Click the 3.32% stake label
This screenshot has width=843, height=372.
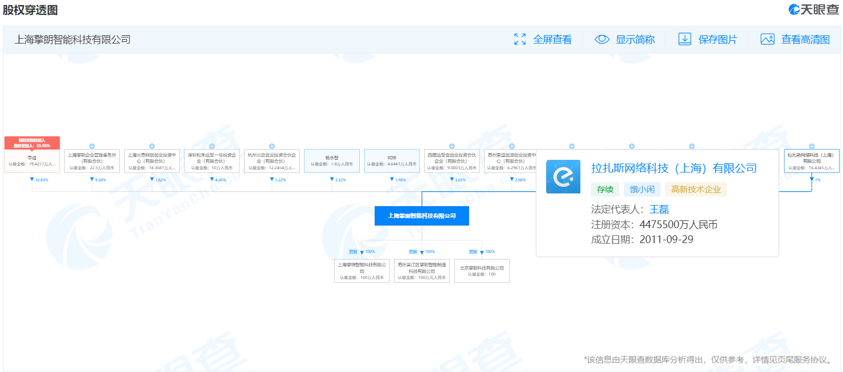pyautogui.click(x=341, y=180)
